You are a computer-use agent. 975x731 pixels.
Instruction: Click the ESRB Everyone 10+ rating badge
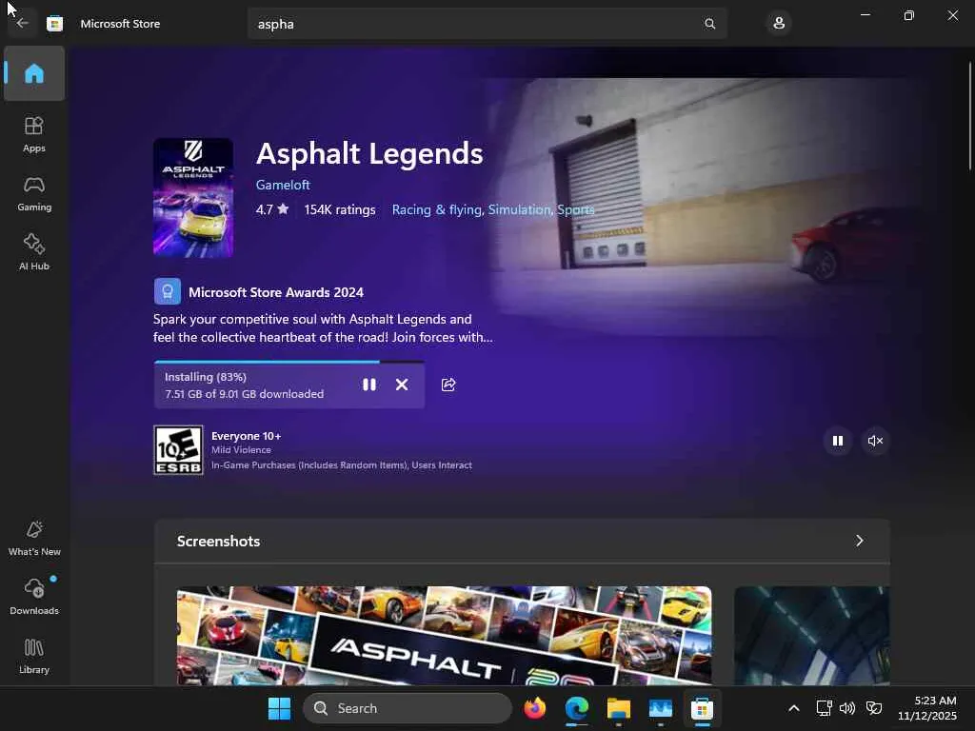[178, 450]
